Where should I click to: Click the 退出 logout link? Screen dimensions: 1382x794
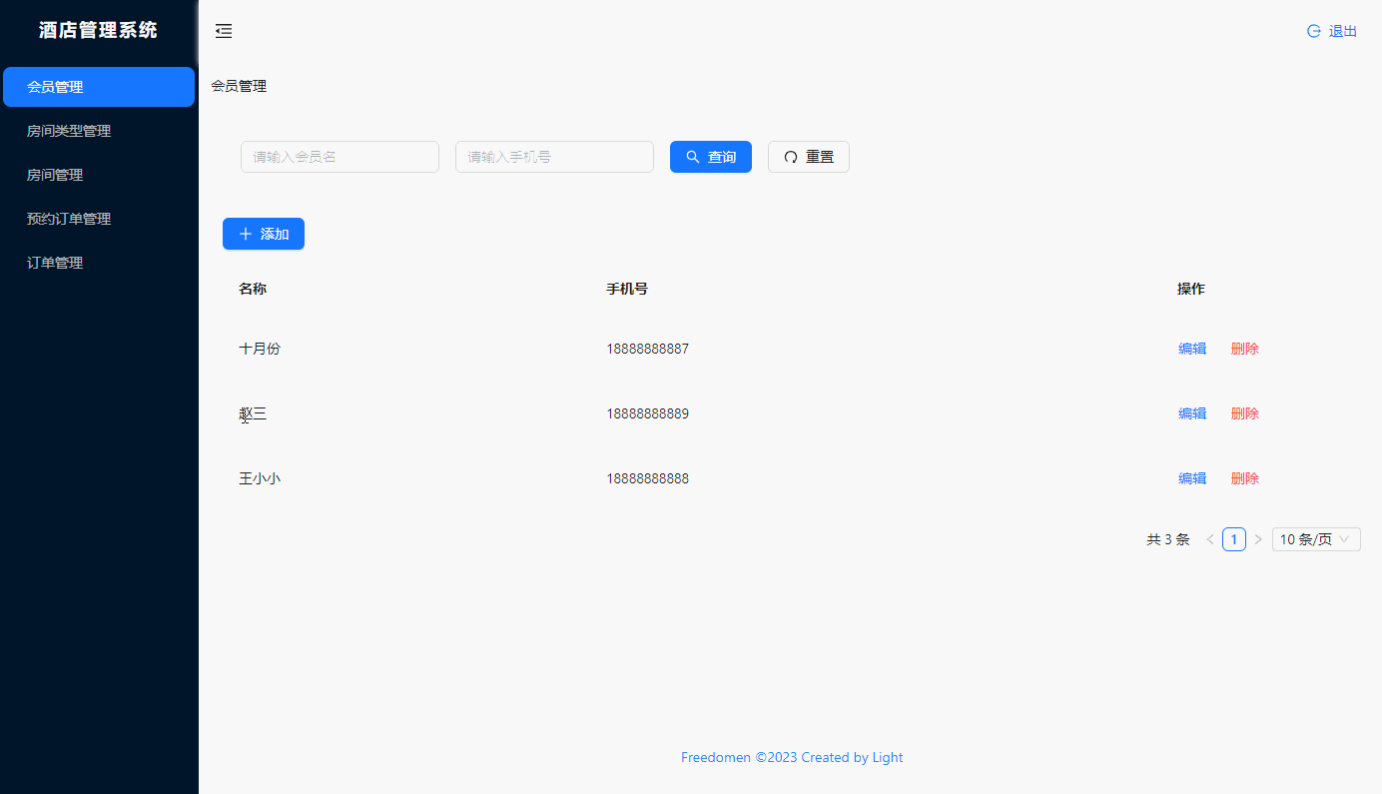pos(1332,31)
